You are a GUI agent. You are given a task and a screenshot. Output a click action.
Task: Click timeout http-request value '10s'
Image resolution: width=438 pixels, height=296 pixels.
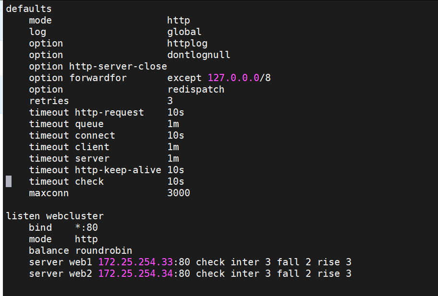pyautogui.click(x=176, y=112)
